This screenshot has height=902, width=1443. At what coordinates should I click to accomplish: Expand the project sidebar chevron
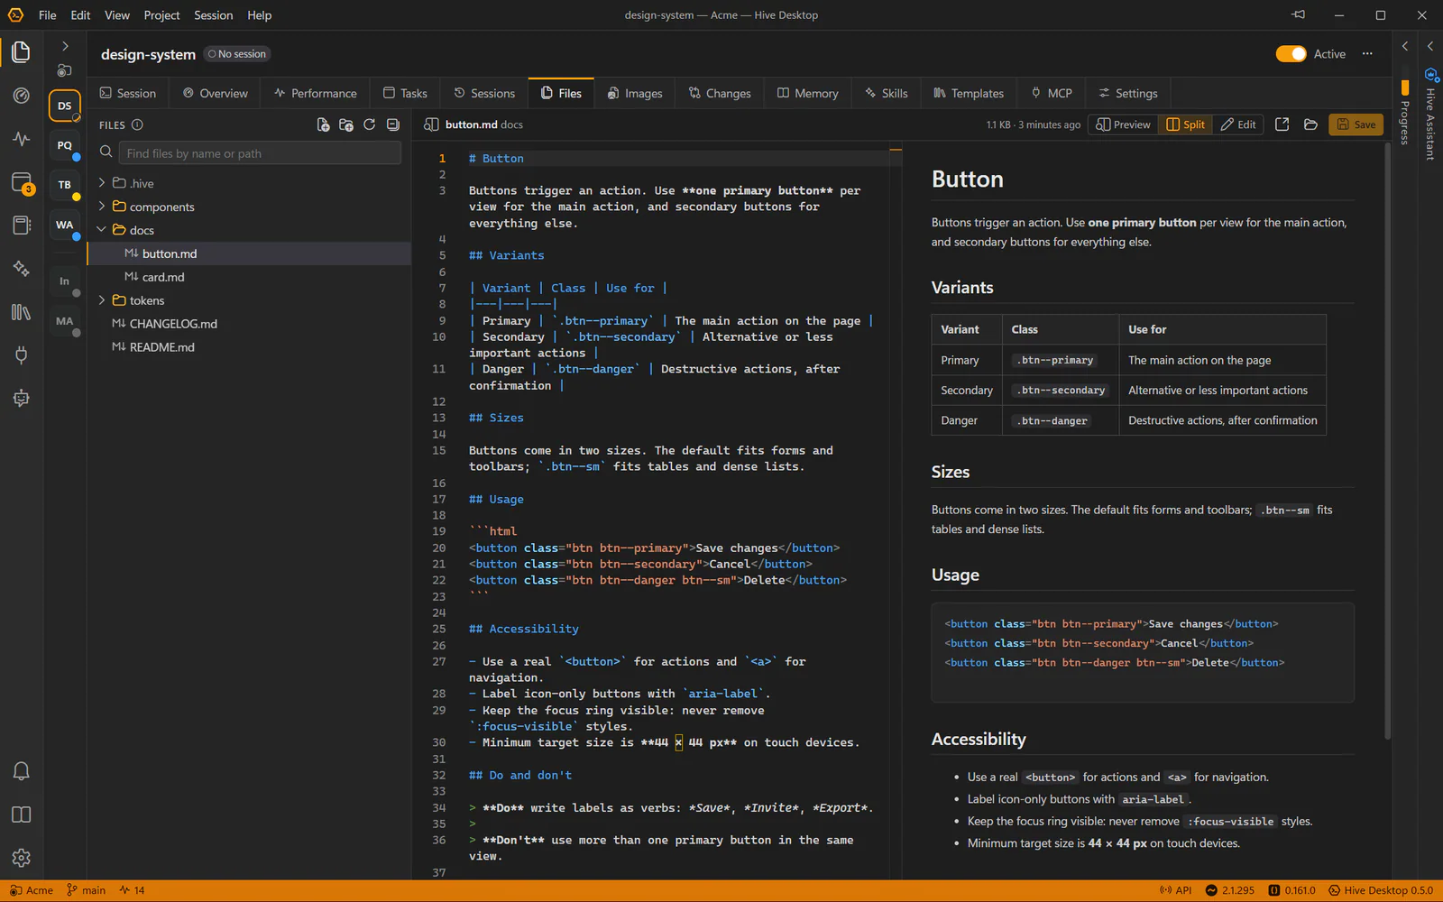point(65,46)
